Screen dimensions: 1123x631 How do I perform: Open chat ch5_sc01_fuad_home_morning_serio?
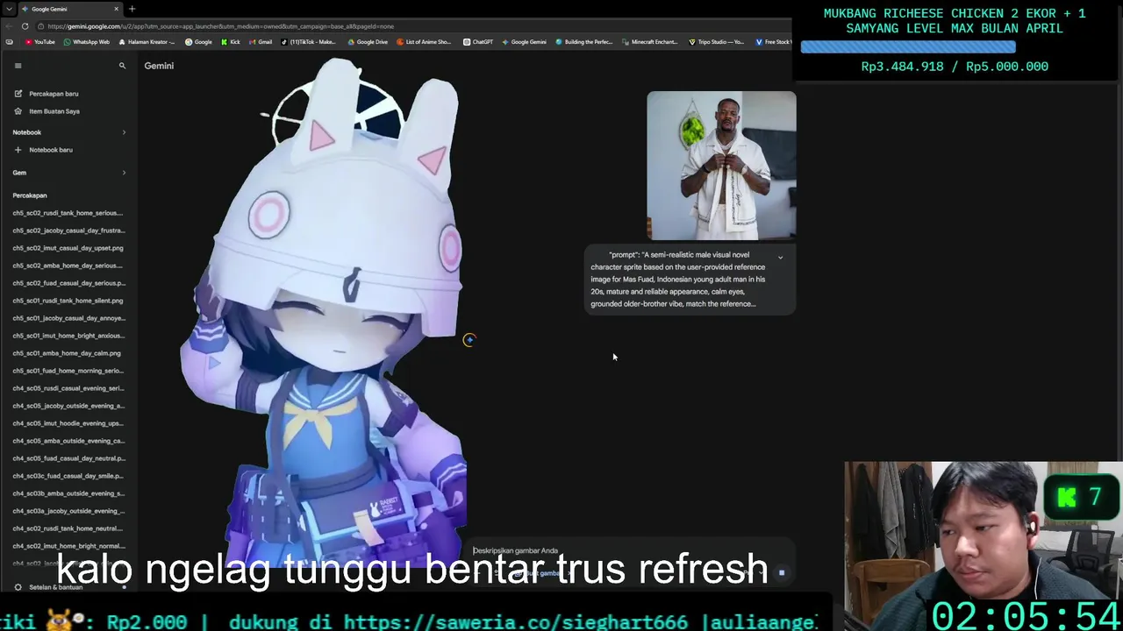(x=68, y=371)
